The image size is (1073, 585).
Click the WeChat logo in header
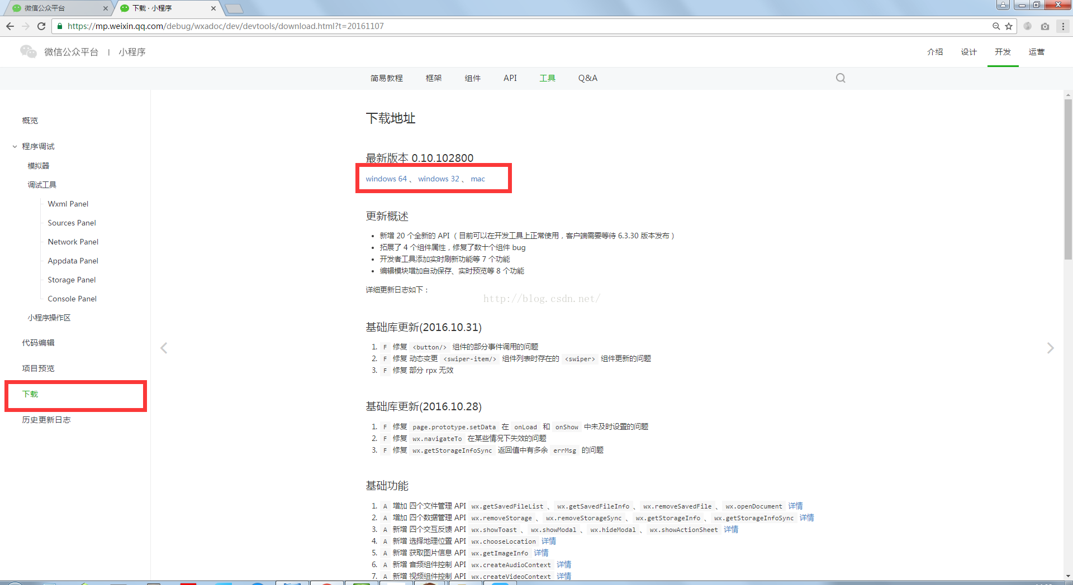(29, 51)
